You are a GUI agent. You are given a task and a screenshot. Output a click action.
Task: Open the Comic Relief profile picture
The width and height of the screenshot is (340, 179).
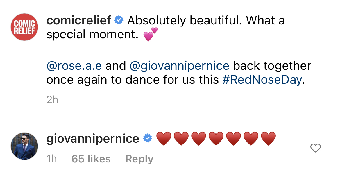point(25,27)
